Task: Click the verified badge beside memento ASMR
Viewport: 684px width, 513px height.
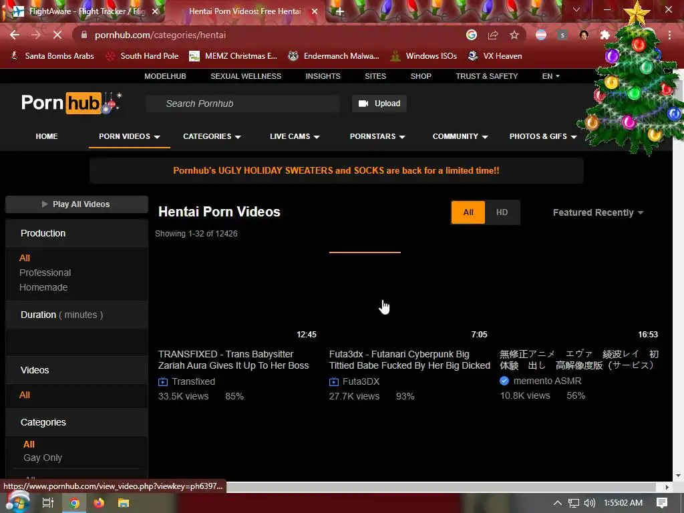Action: (504, 381)
